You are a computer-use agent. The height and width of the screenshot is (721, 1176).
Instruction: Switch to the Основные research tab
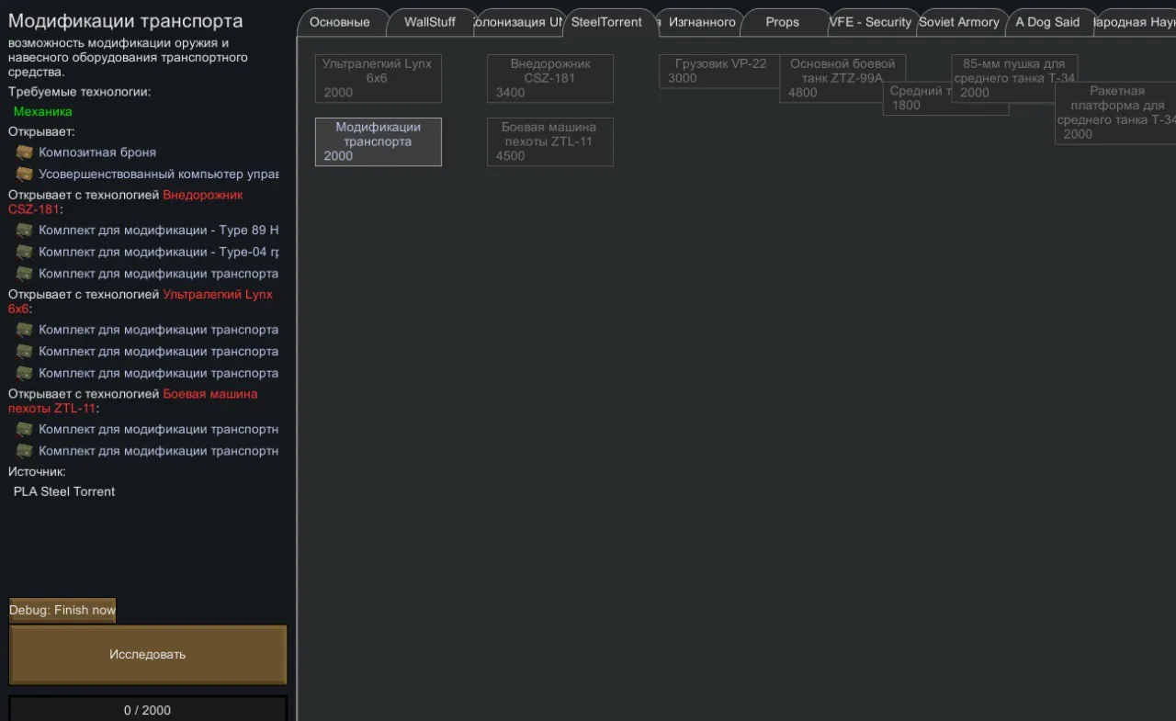340,22
